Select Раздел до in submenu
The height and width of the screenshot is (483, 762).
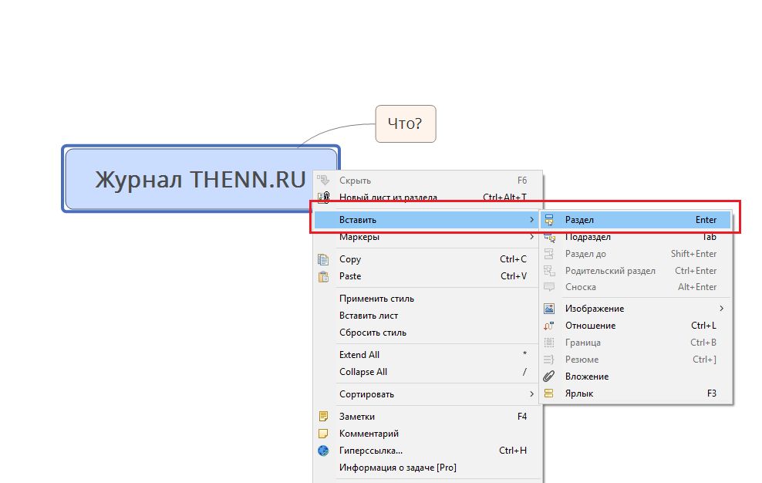pos(636,254)
